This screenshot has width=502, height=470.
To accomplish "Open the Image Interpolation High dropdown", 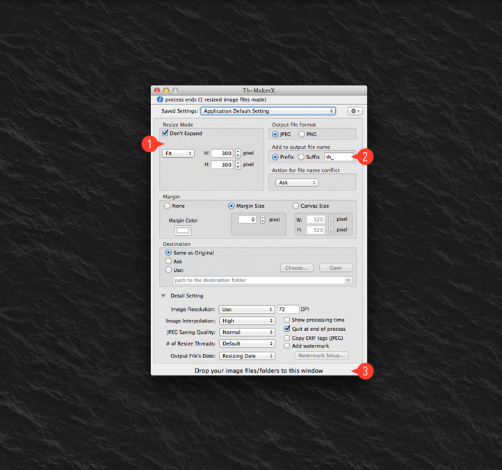I will (x=247, y=321).
